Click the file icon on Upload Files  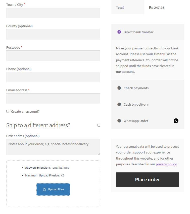coord(44,189)
